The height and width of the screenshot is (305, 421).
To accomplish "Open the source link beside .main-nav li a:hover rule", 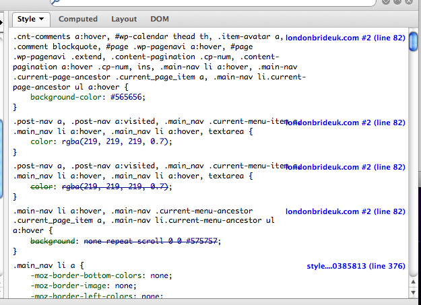I will [346, 211].
